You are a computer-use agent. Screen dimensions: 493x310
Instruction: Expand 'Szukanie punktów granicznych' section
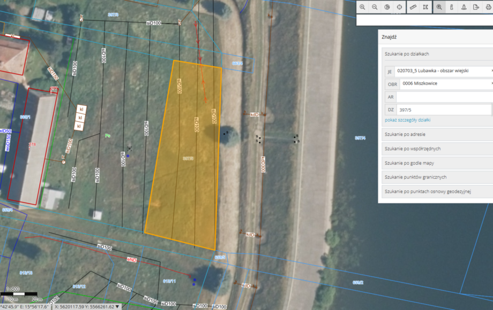coord(437,177)
